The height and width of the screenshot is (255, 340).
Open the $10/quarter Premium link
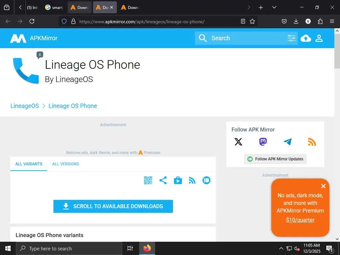point(300,220)
